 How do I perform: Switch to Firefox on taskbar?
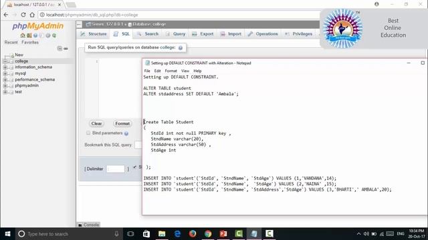[x=193, y=234]
